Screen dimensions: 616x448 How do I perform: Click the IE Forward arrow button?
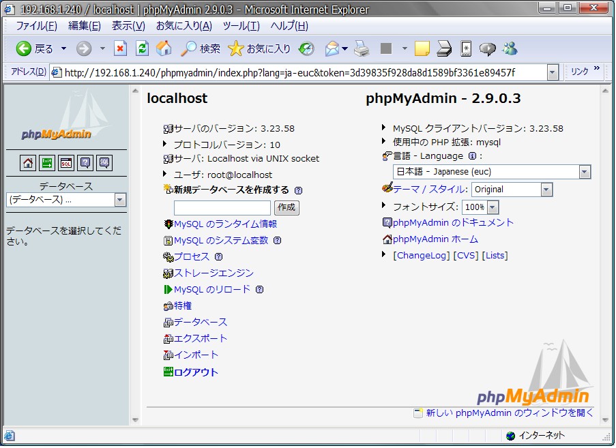pyautogui.click(x=84, y=48)
